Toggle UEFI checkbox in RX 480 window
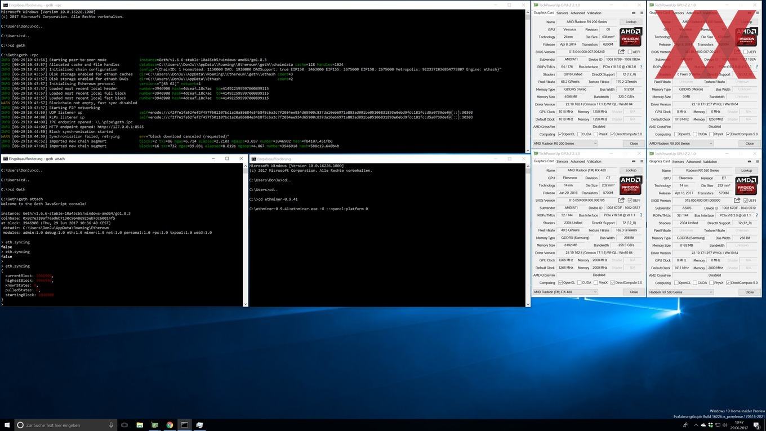766x431 pixels. pos(629,200)
